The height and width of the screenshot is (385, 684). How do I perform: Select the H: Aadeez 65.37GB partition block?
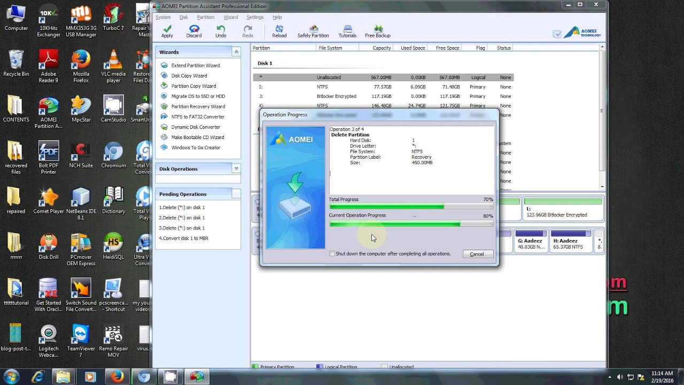[x=571, y=241]
